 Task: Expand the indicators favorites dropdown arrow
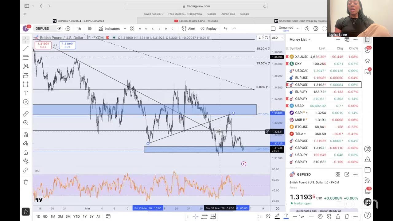[125, 29]
